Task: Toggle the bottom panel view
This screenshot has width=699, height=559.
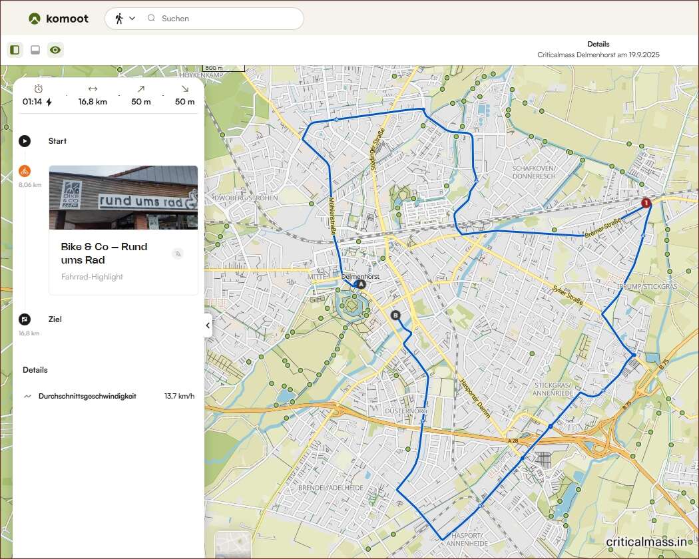Action: [x=35, y=50]
